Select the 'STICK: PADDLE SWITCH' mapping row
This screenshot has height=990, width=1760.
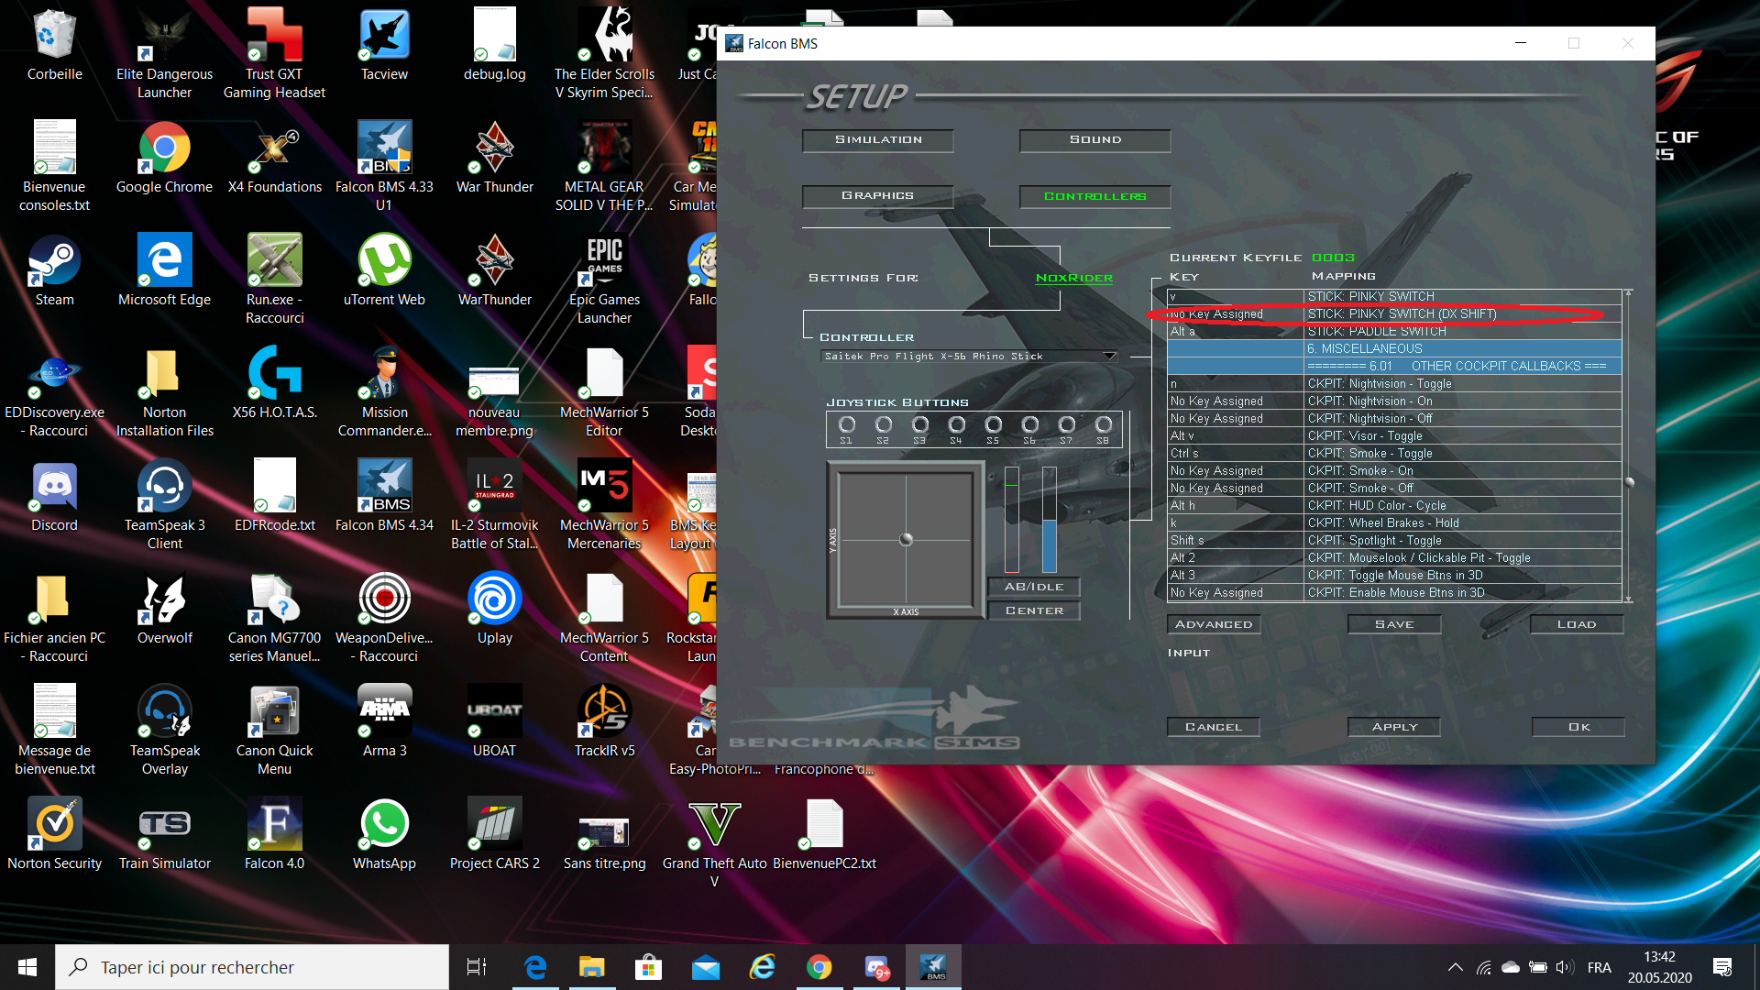[x=1394, y=332]
